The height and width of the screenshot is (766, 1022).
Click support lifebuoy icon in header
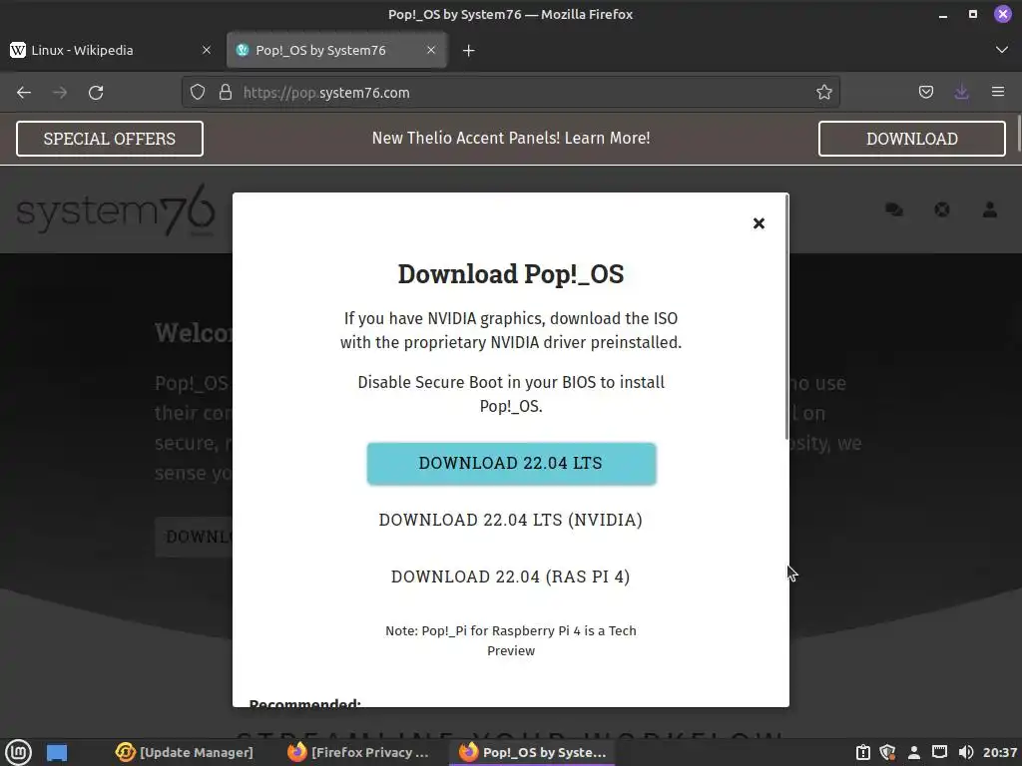click(942, 209)
